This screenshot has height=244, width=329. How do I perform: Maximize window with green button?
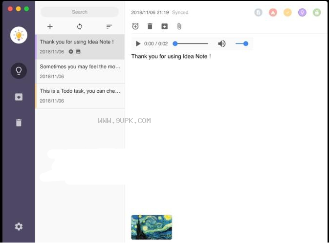coord(26,9)
